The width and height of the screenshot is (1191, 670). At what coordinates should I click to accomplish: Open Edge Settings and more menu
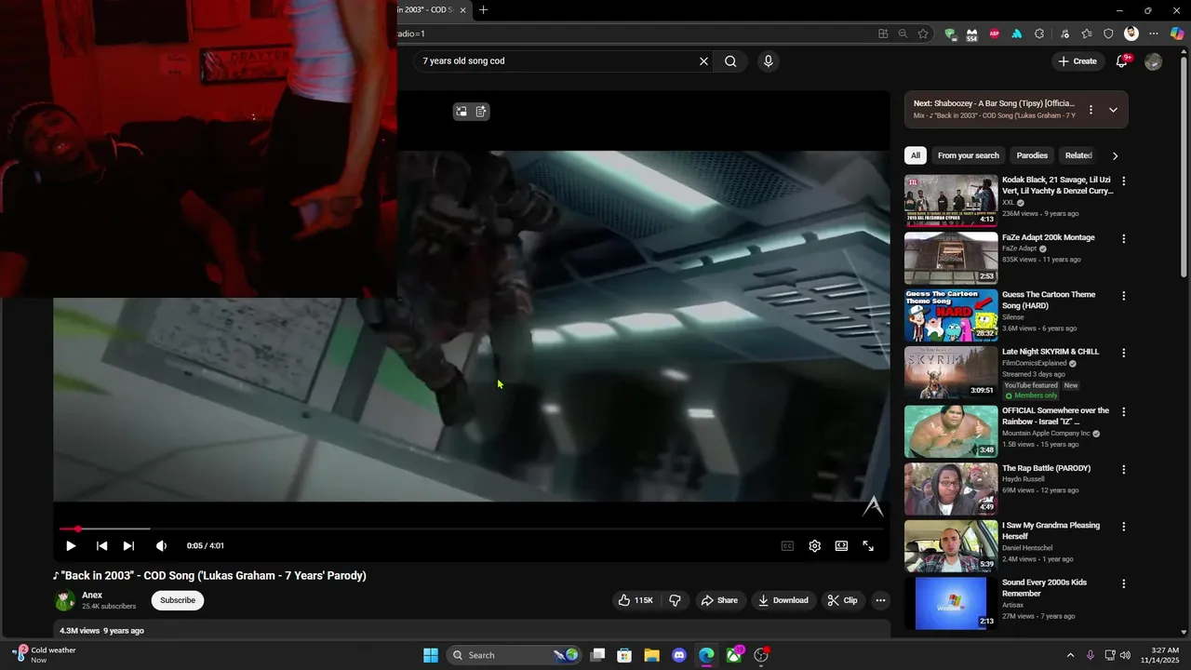pyautogui.click(x=1154, y=33)
